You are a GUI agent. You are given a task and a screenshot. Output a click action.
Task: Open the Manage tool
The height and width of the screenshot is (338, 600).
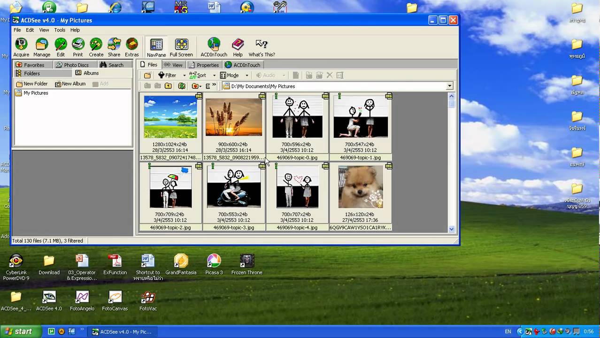pos(42,48)
